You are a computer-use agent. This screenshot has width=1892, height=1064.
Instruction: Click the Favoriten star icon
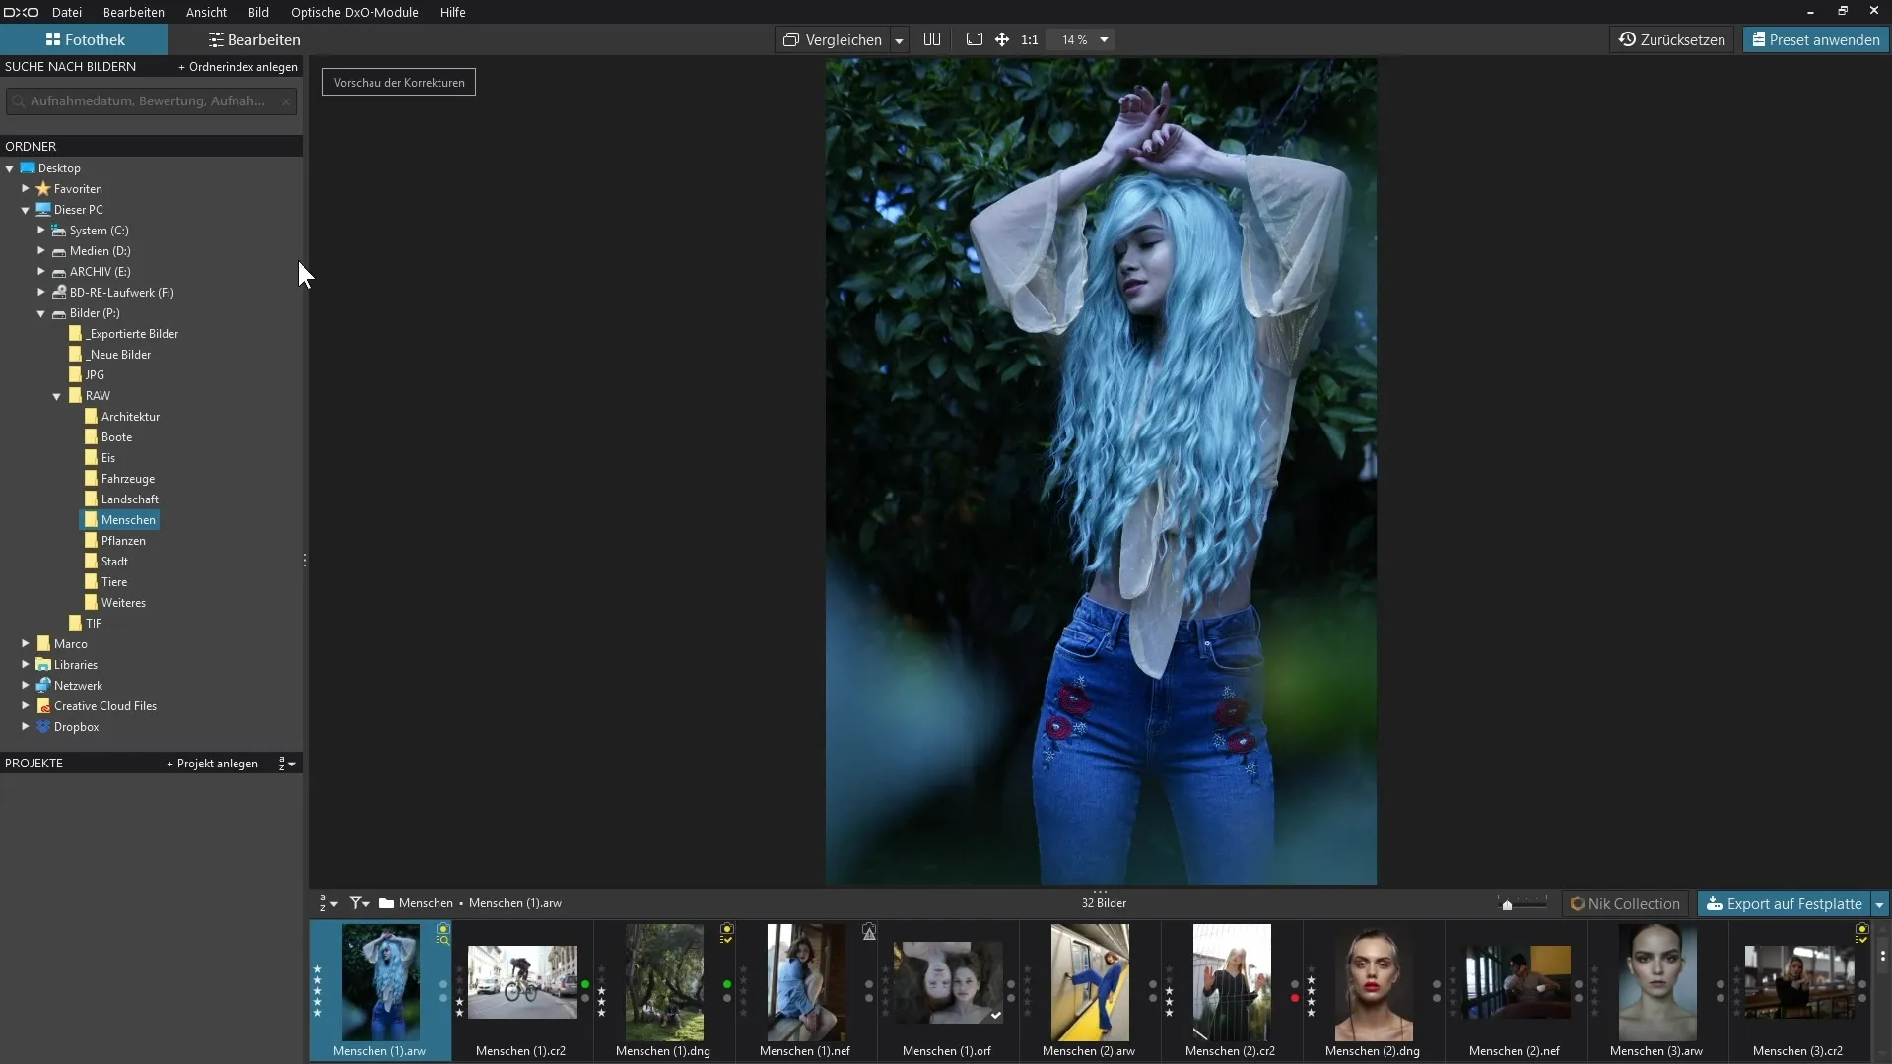(x=43, y=189)
